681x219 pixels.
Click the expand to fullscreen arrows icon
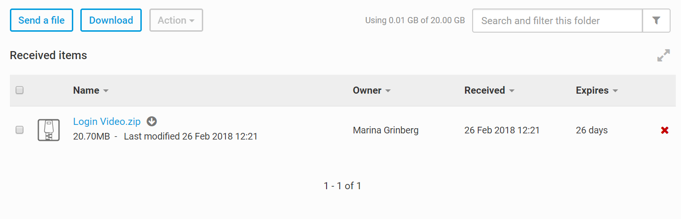(664, 55)
